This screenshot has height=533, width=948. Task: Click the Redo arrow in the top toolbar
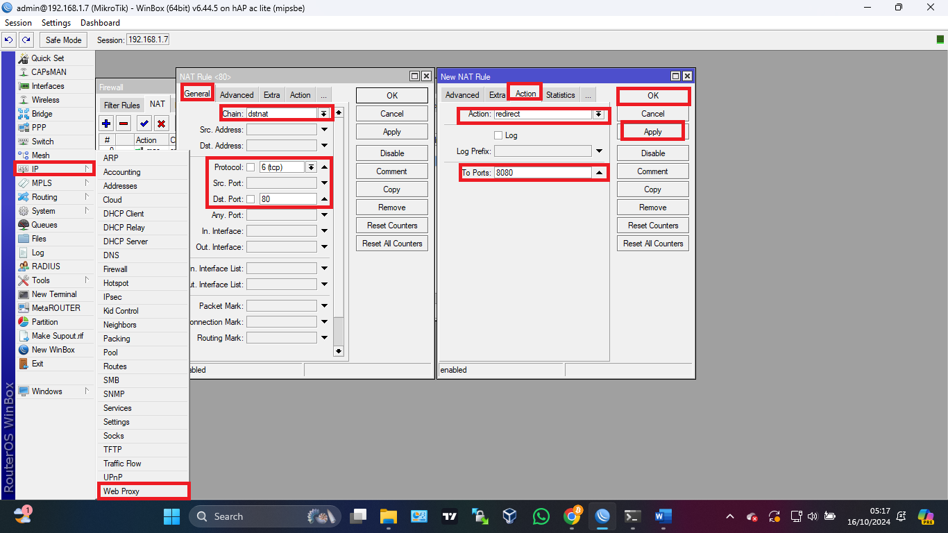coord(26,40)
